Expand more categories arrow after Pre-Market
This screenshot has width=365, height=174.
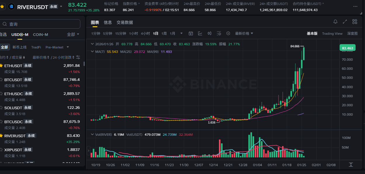pyautogui.click(x=68, y=47)
